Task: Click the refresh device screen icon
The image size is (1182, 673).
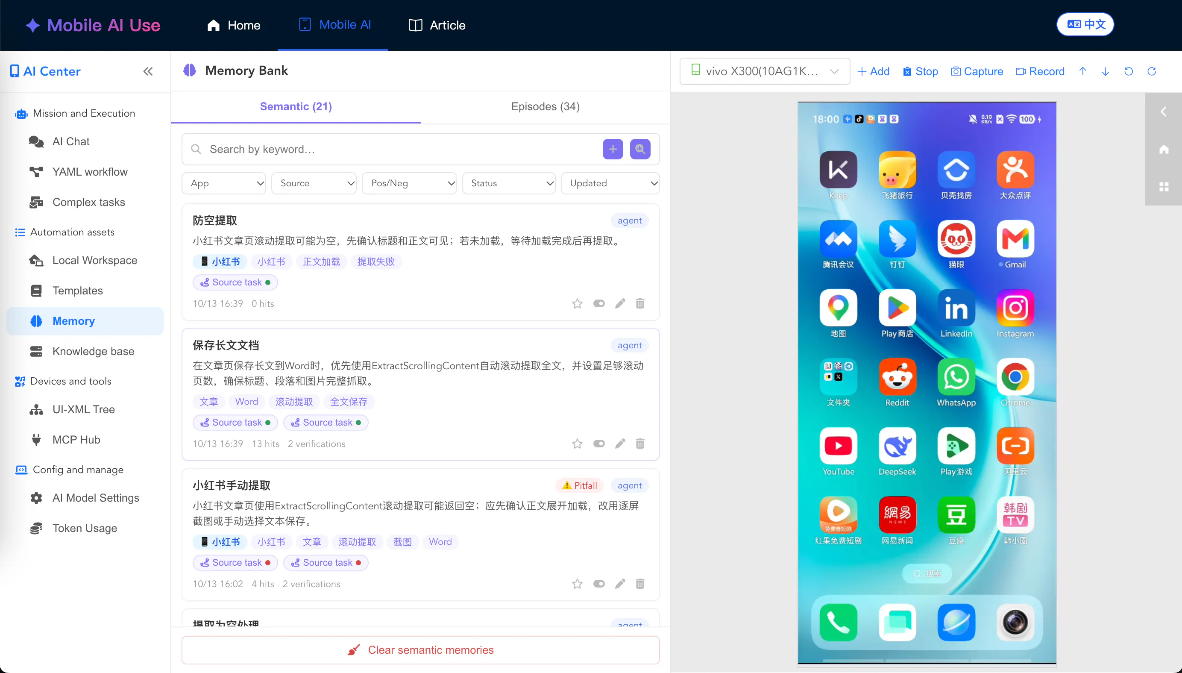Action: click(1152, 71)
